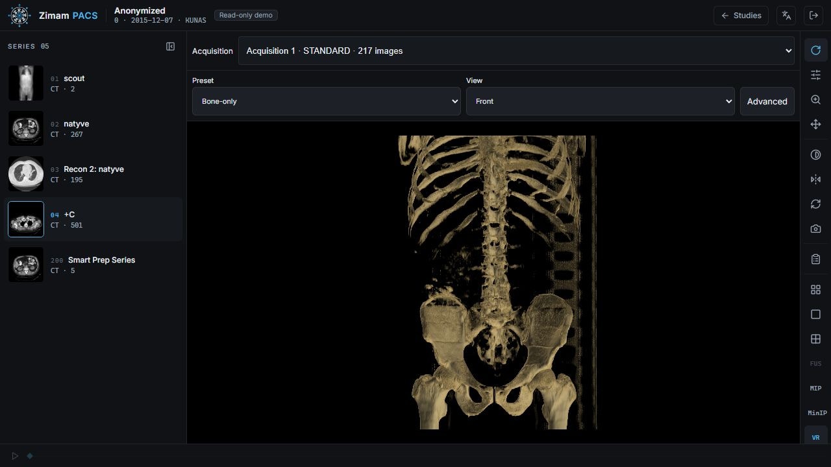
Task: Toggle MIP rendering mode
Action: point(815,389)
